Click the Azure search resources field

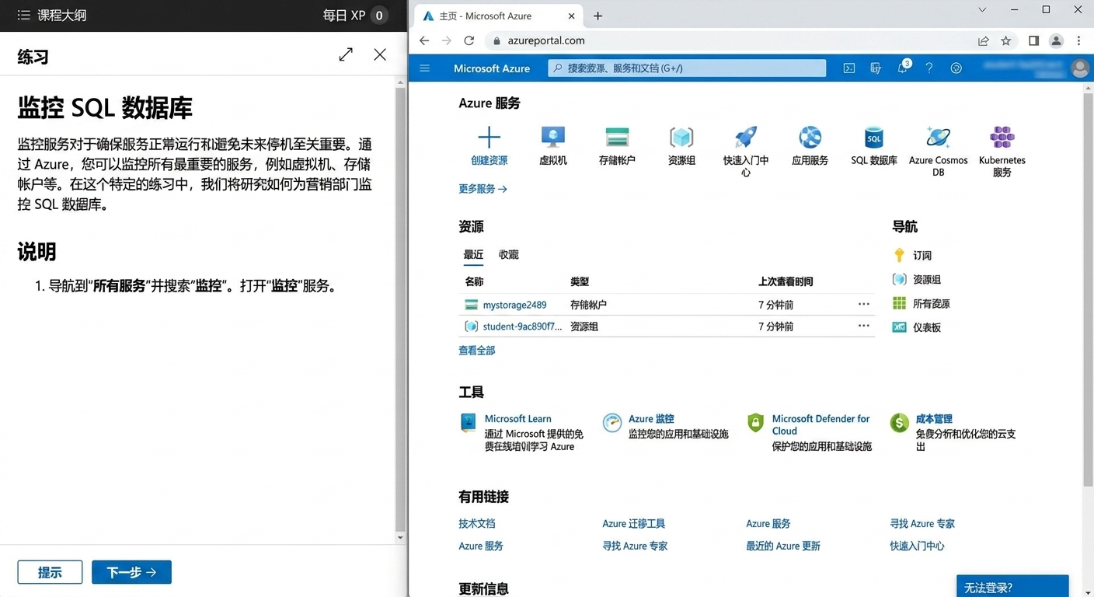(687, 68)
